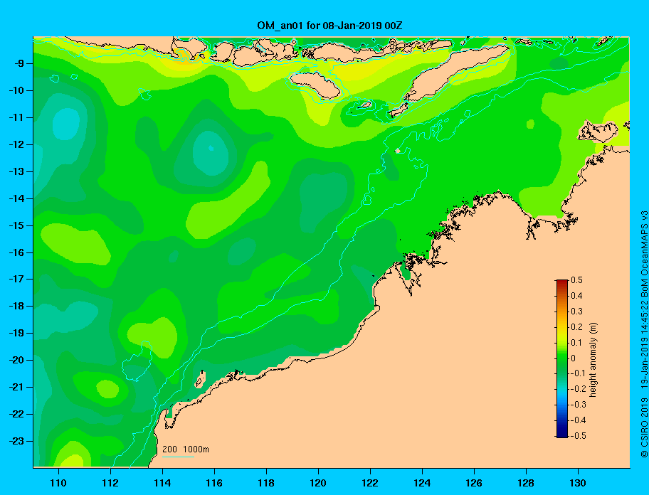Click the CSIRO 2019 BoM OceanMAPS copyright text

pyautogui.click(x=644, y=334)
